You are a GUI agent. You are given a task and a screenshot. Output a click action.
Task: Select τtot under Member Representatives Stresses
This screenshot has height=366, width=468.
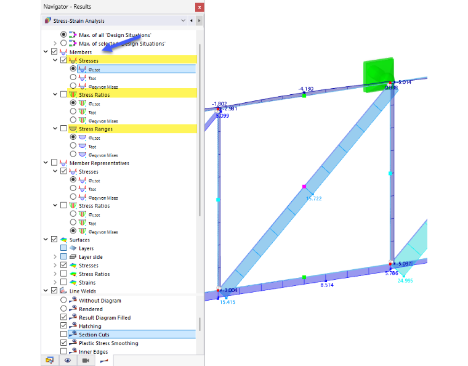73,189
